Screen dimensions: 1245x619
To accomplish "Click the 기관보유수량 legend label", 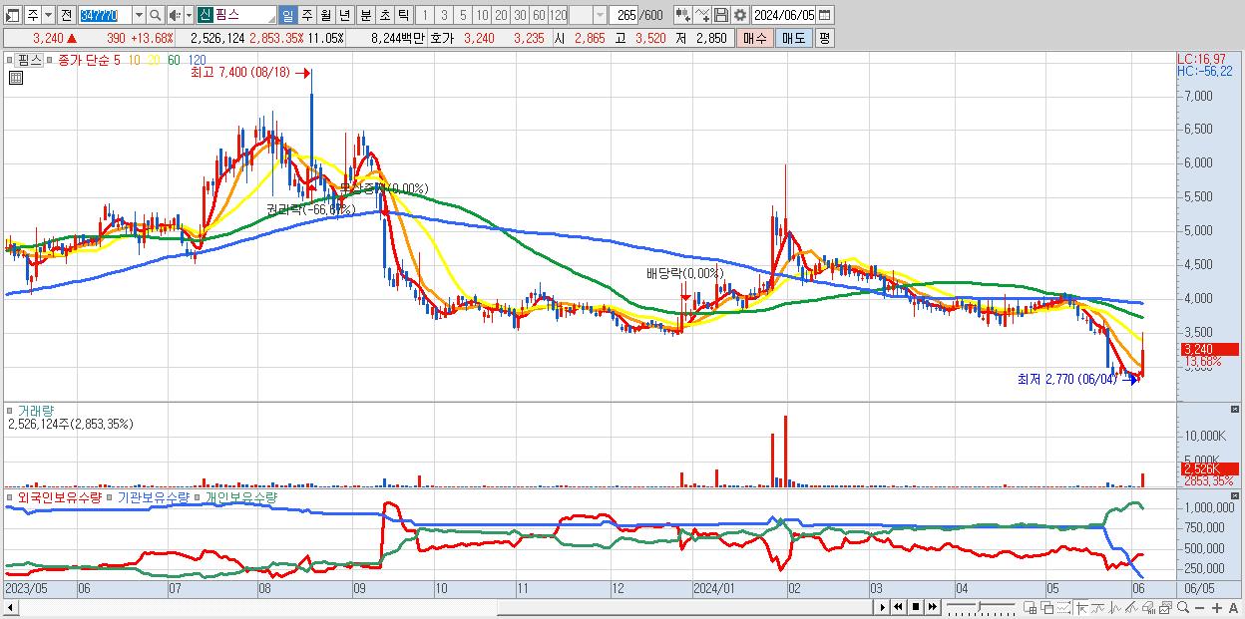I will 154,496.
